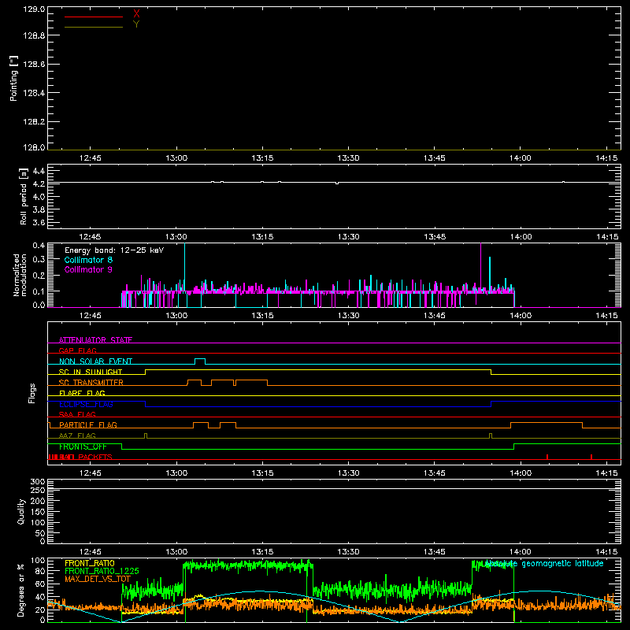Viewport: 630px width, 630px height.
Task: Click the Roll period axis title
Action: pos(24,196)
